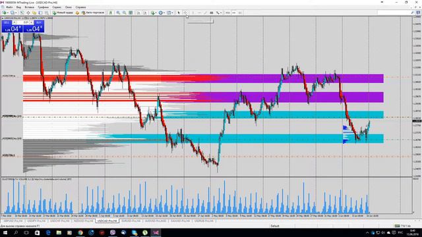
Task: Click the Новый ордер button
Action: pyautogui.click(x=63, y=13)
